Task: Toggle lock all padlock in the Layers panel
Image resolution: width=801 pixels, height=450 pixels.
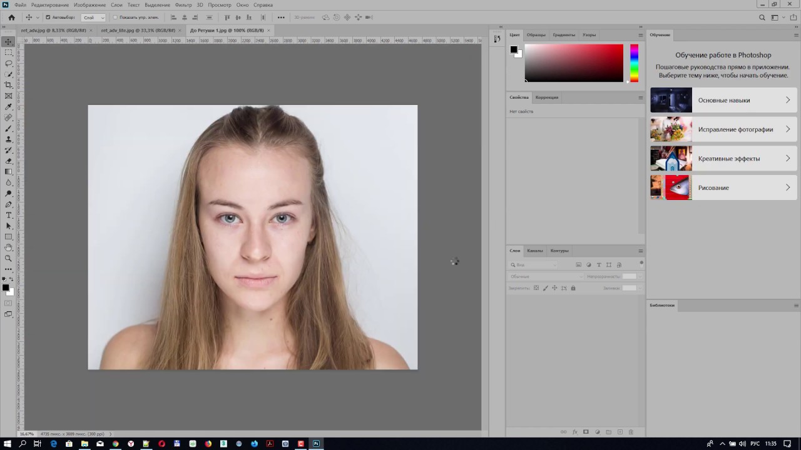Action: [x=573, y=288]
